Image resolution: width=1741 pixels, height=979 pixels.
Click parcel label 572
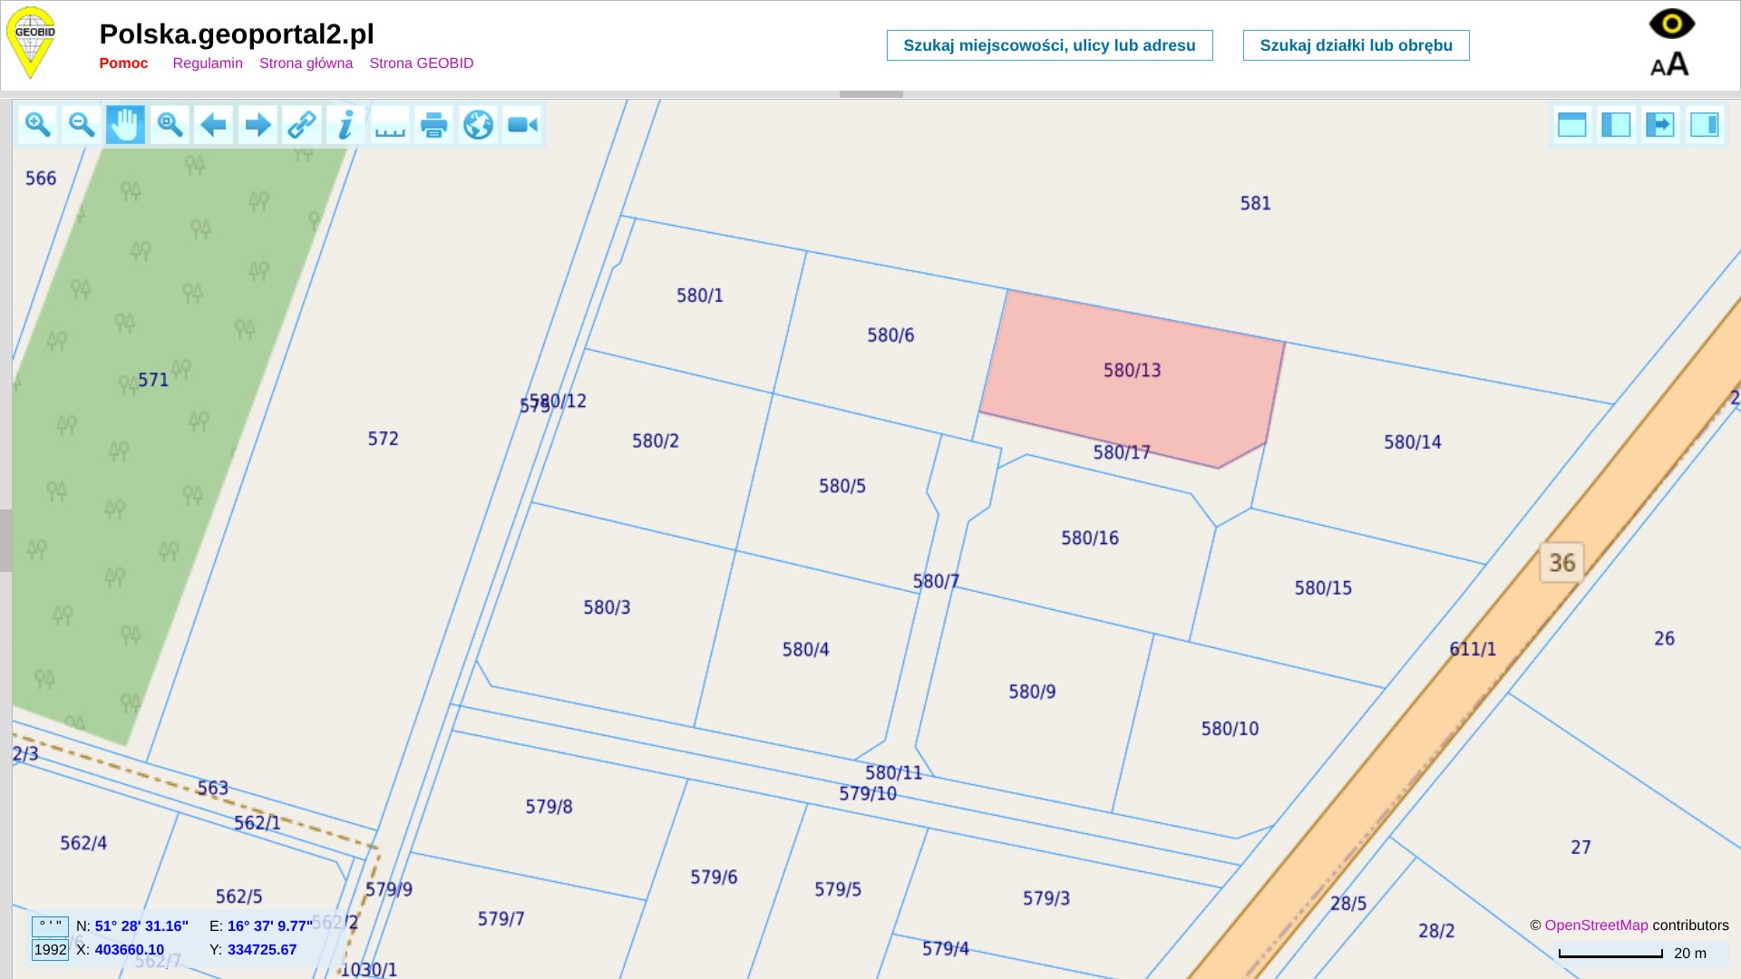coord(384,439)
